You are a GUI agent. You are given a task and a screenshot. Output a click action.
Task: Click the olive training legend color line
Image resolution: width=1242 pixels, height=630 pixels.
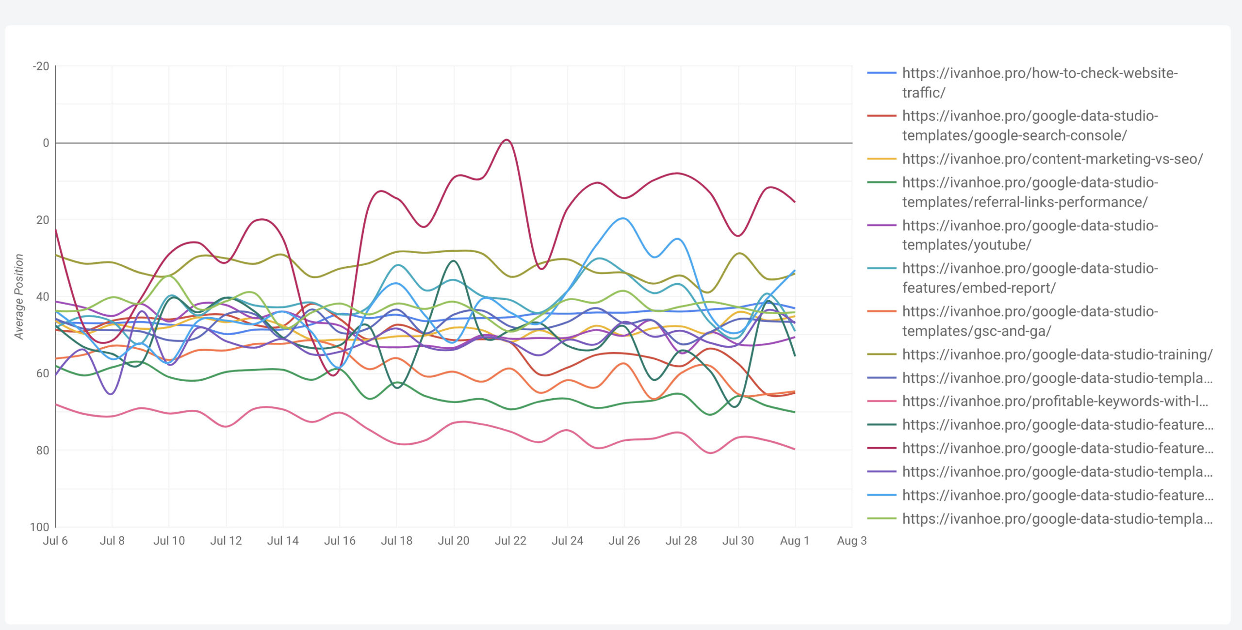pyautogui.click(x=881, y=355)
